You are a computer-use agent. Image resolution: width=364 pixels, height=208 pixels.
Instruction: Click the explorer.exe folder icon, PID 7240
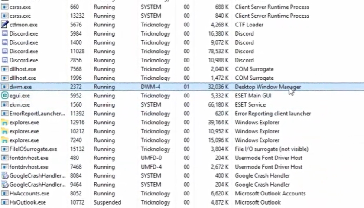5,140
